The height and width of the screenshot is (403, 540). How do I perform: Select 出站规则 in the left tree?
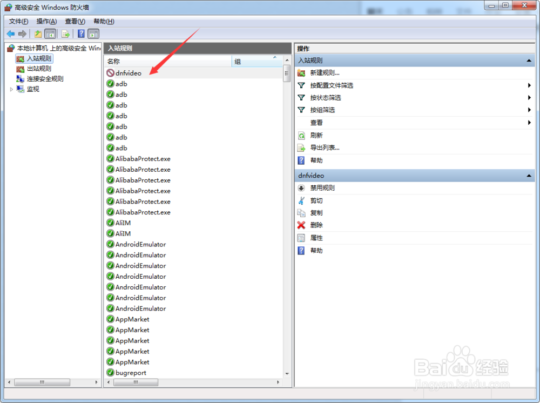(x=39, y=69)
